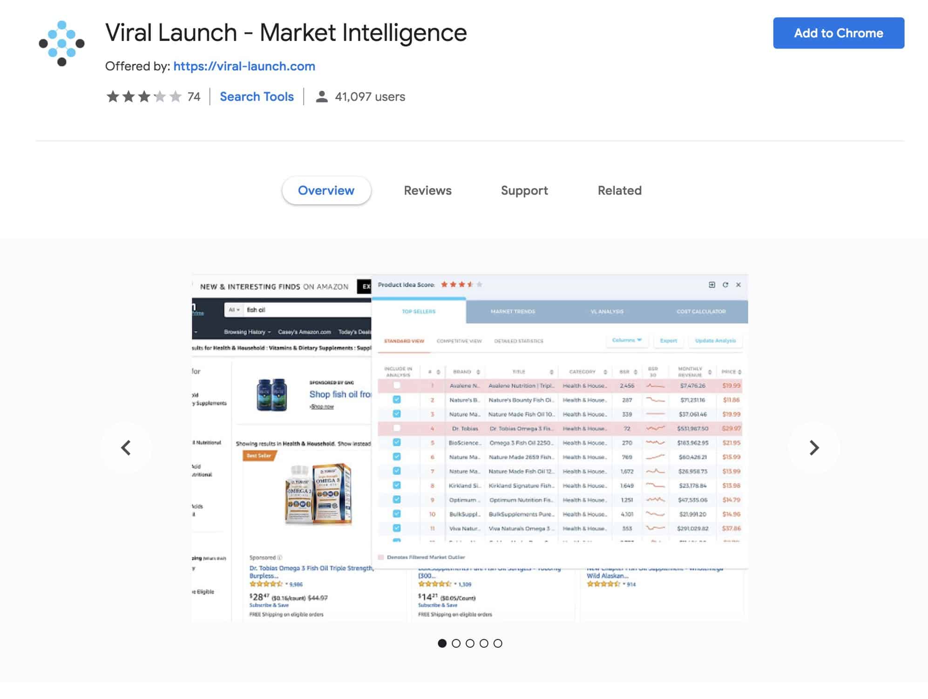Open the viral-launch.com offered-by link

pyautogui.click(x=244, y=66)
